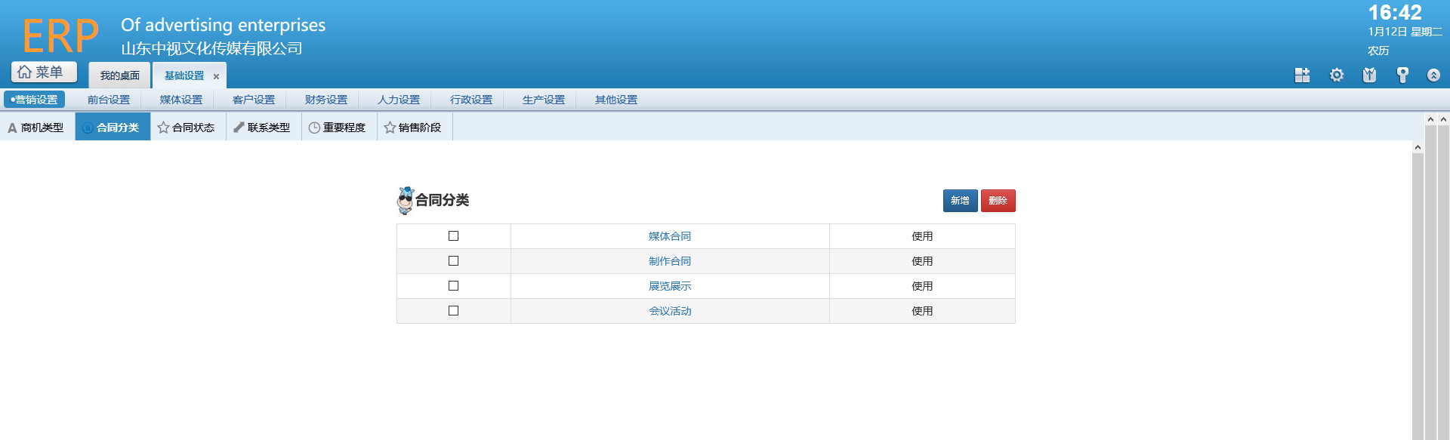Switch to the 我的桌面 tab
The height and width of the screenshot is (440, 1450).
[120, 75]
